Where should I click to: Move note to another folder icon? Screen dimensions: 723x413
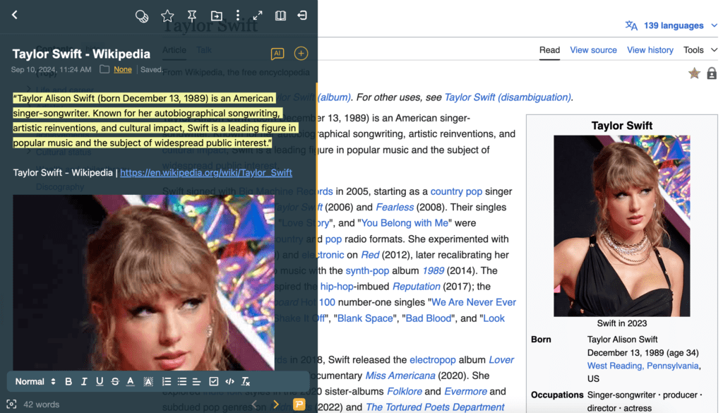216,16
